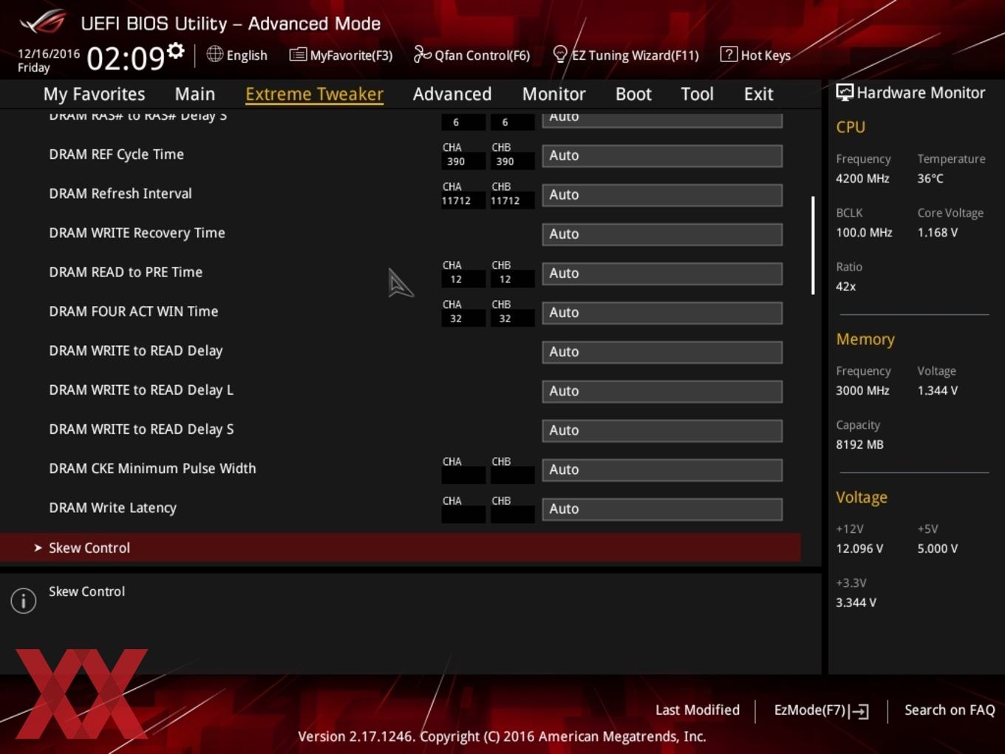Click the Hot Keys question mark icon
Image resolution: width=1005 pixels, height=754 pixels.
[x=728, y=54]
